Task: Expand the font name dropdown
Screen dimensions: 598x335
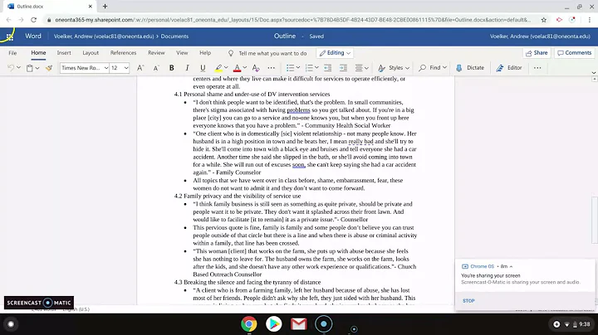Action: point(106,68)
